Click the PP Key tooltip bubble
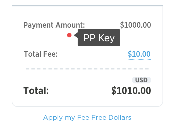 (99, 38)
